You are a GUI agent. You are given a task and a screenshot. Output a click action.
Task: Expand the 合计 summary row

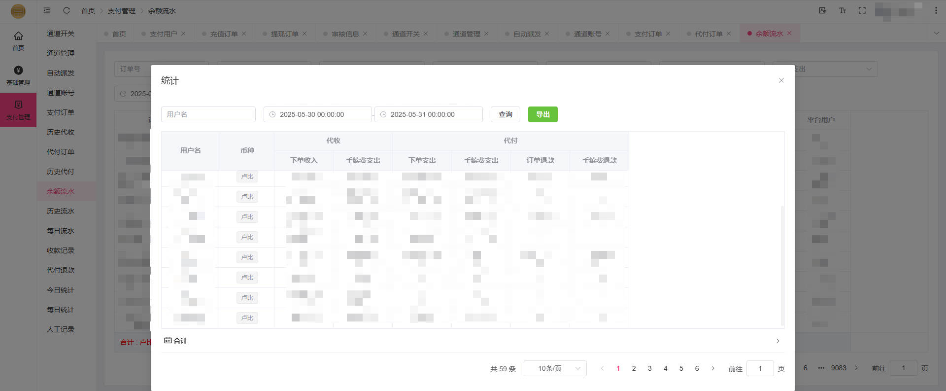coord(777,341)
